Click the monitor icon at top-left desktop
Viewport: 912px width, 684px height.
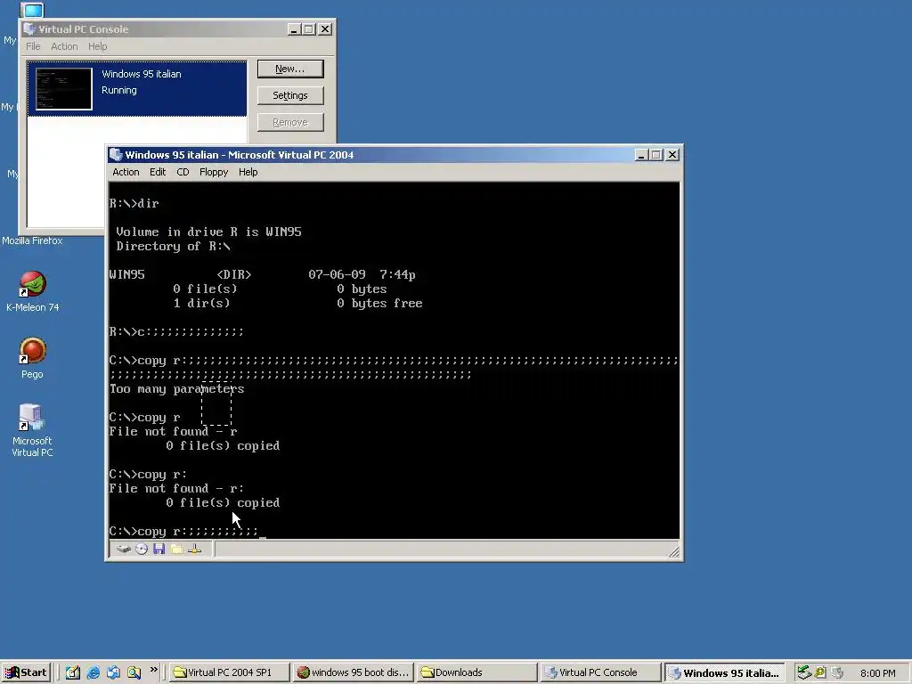click(33, 9)
